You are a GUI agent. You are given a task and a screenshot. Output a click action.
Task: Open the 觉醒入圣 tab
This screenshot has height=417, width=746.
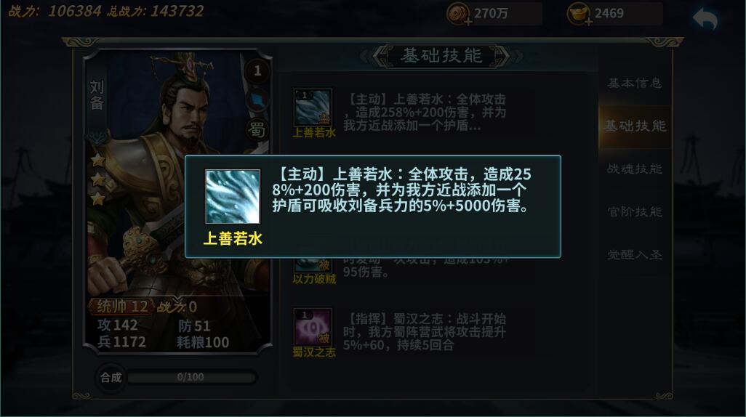pyautogui.click(x=635, y=254)
